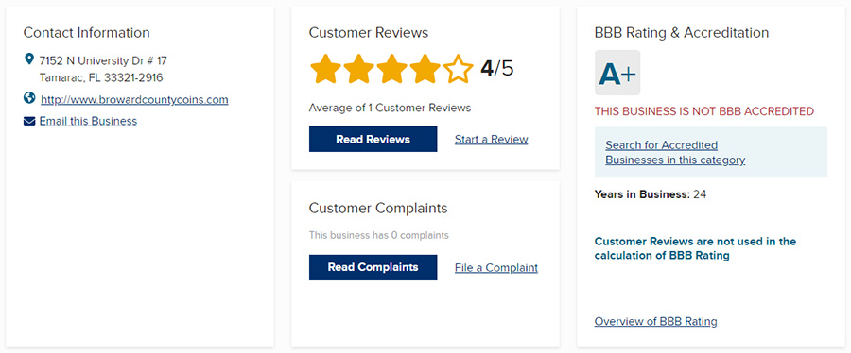Open the File a Complaint link
The width and height of the screenshot is (851, 353).
pos(496,267)
